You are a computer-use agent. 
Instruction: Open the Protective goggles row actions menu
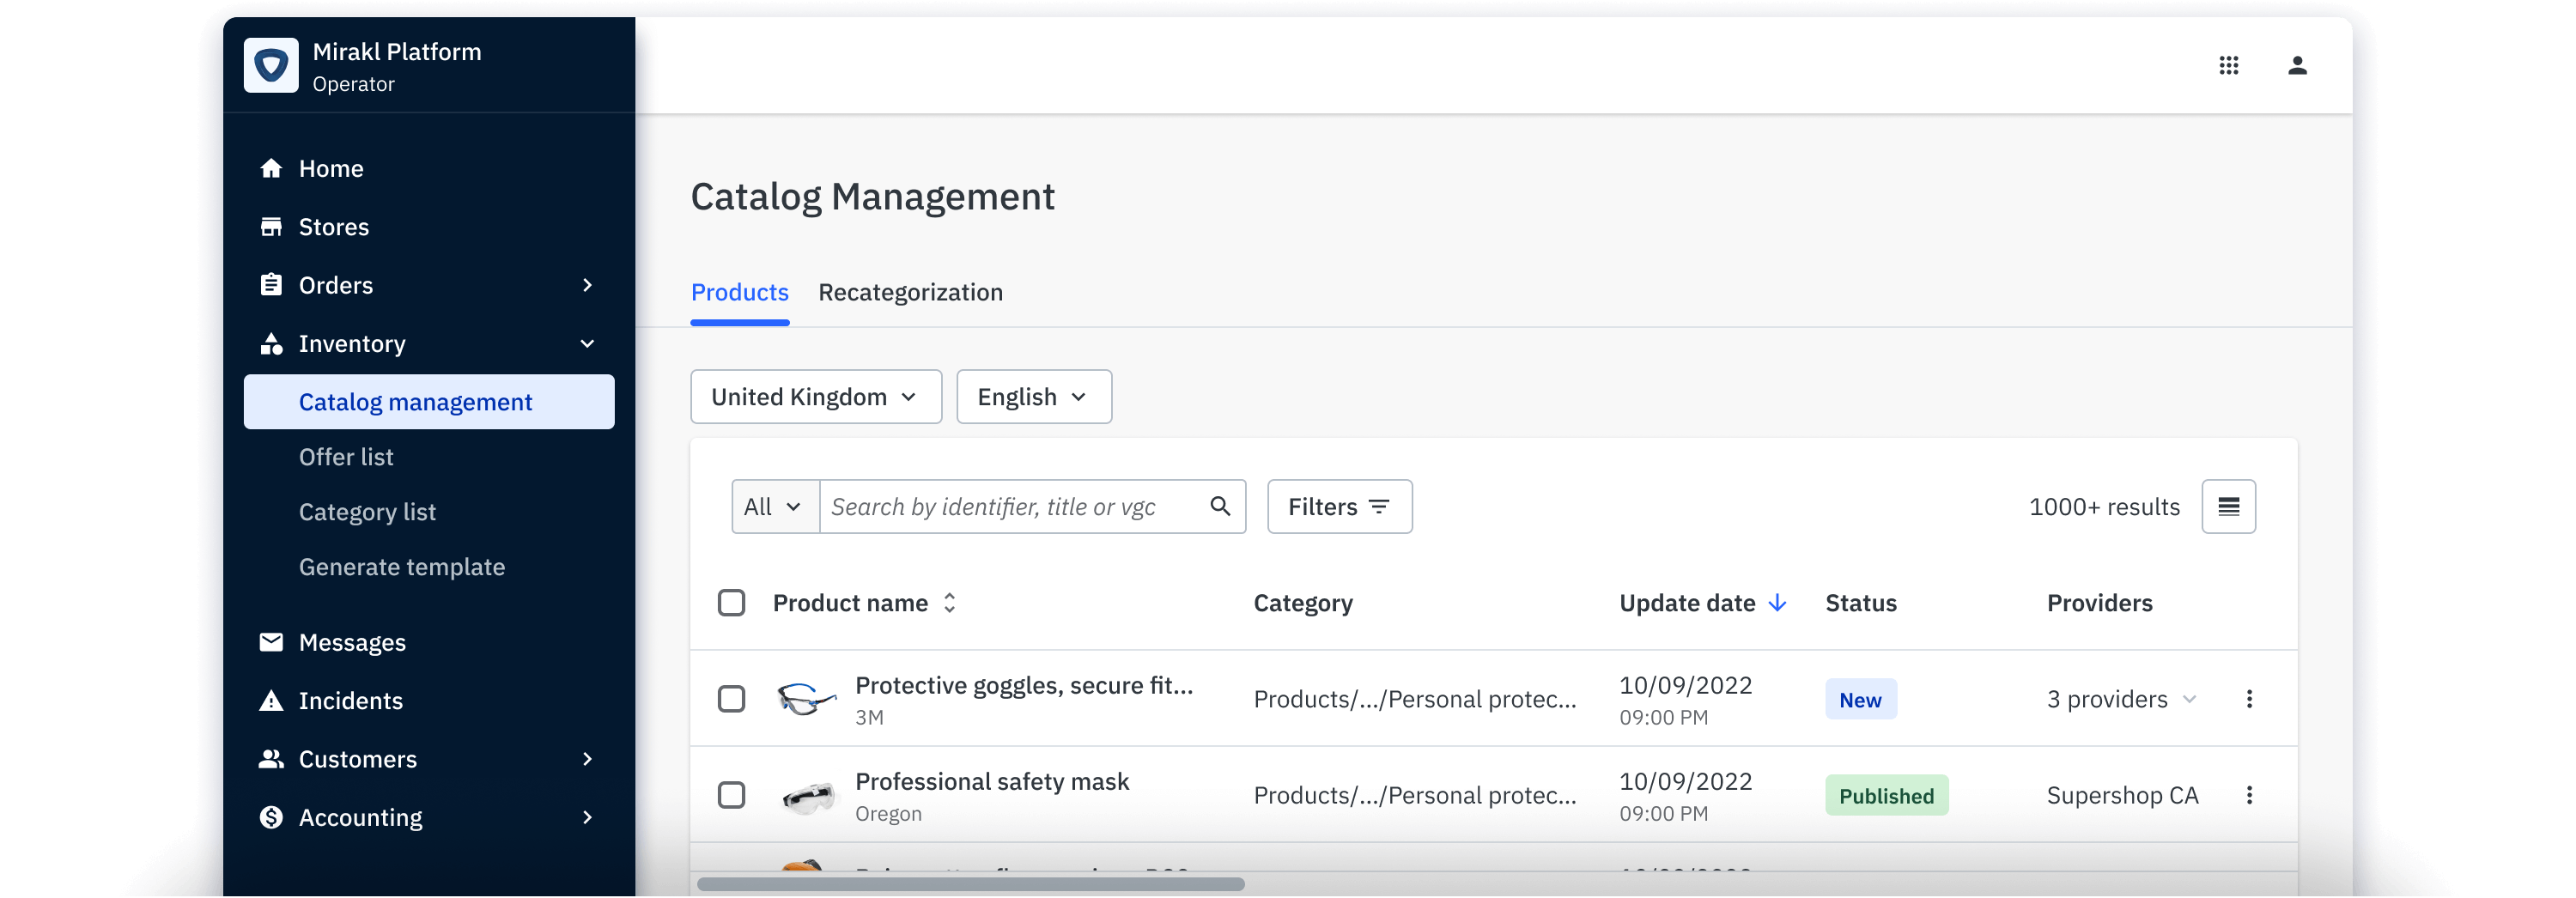[x=2249, y=699]
